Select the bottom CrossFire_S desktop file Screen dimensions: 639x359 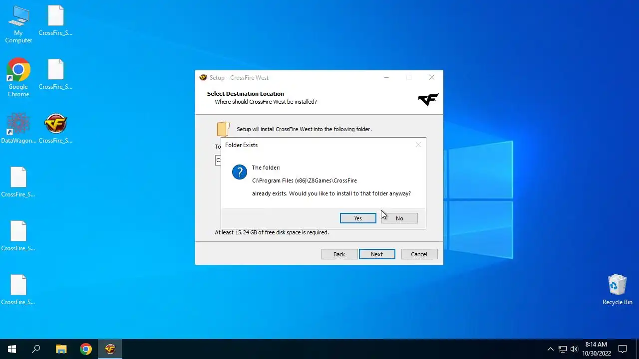(x=18, y=290)
